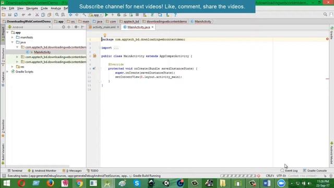Expand the folded import statement
This screenshot has width=334, height=188.
coord(116,48)
